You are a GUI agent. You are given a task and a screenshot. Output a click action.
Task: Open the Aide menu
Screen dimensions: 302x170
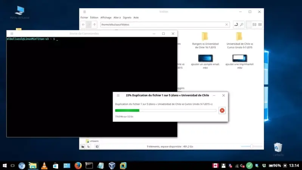click(136, 17)
